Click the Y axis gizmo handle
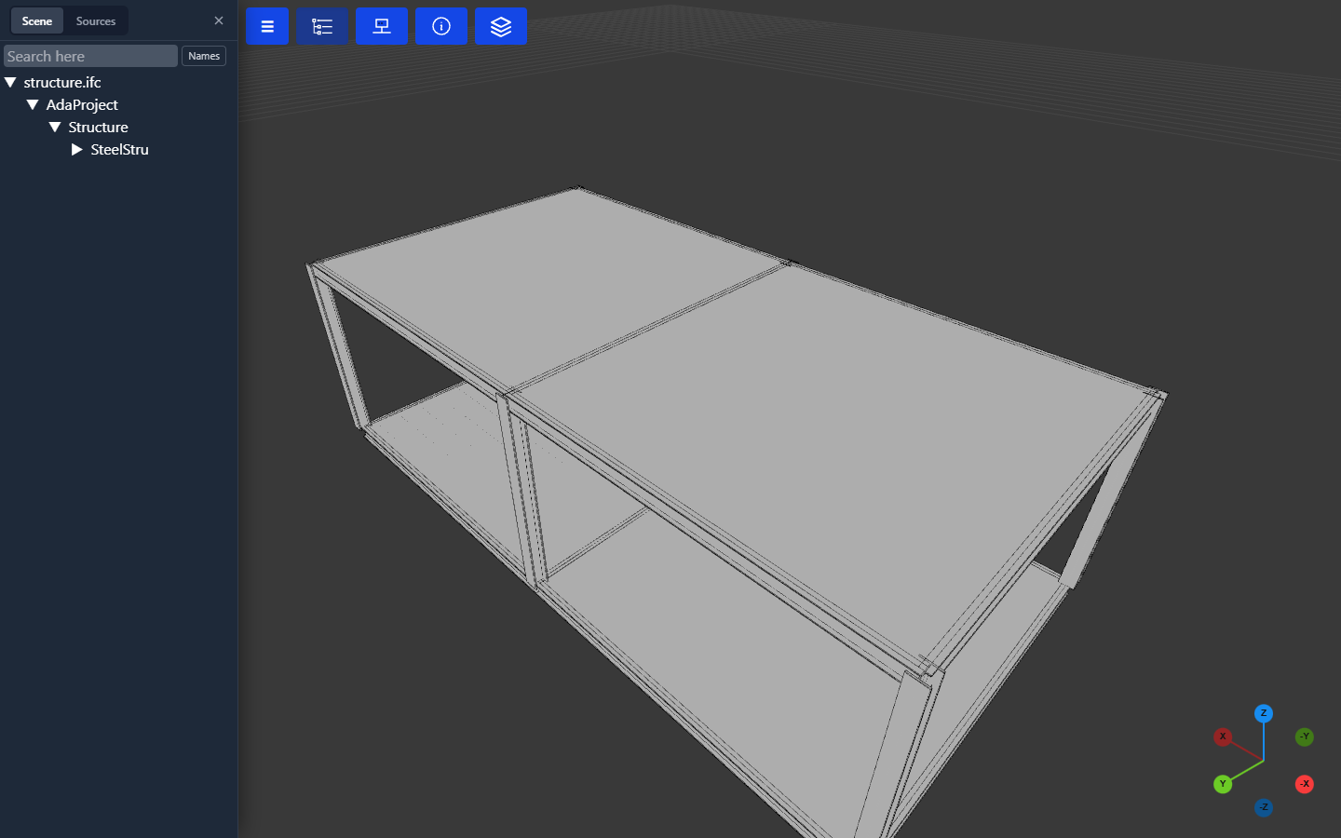The width and height of the screenshot is (1341, 838). [x=1223, y=784]
